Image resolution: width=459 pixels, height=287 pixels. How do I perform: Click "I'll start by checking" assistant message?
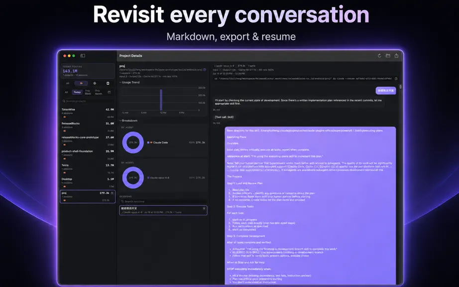[298, 102]
